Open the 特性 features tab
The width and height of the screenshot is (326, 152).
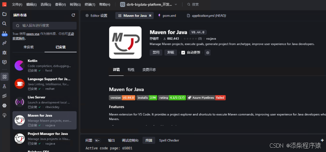(x=131, y=70)
